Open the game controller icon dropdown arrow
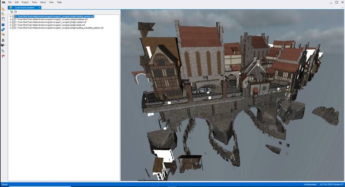 [5, 45]
